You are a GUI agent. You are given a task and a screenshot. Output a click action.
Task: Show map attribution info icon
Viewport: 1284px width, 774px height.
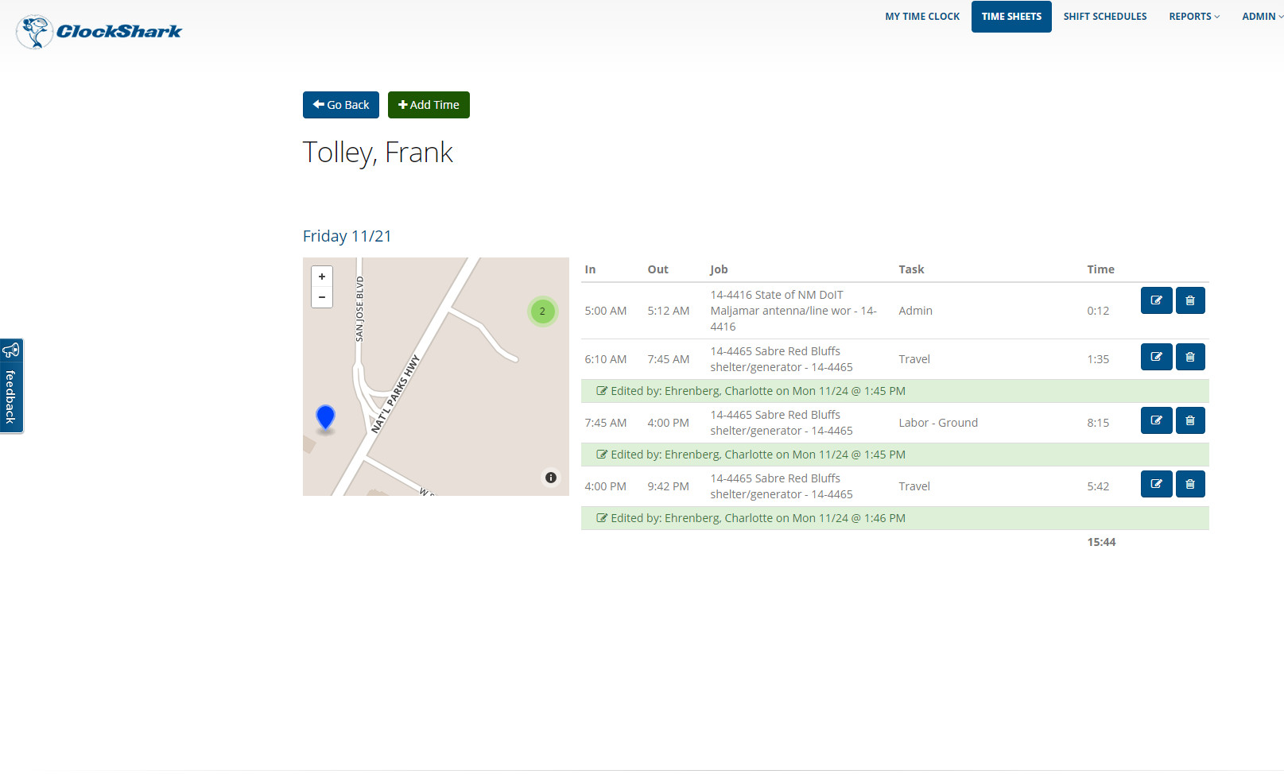coord(551,478)
